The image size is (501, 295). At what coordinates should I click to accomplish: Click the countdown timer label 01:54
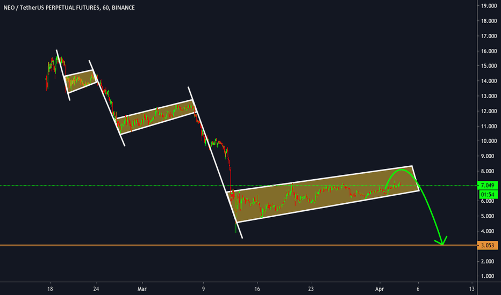pos(487,195)
